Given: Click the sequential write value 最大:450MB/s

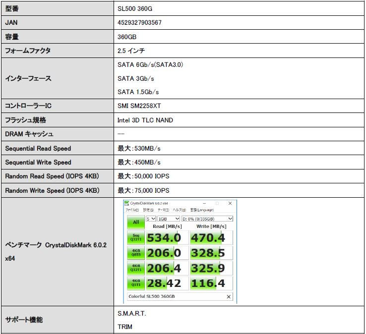Looking at the screenshot, I should pyautogui.click(x=139, y=163).
